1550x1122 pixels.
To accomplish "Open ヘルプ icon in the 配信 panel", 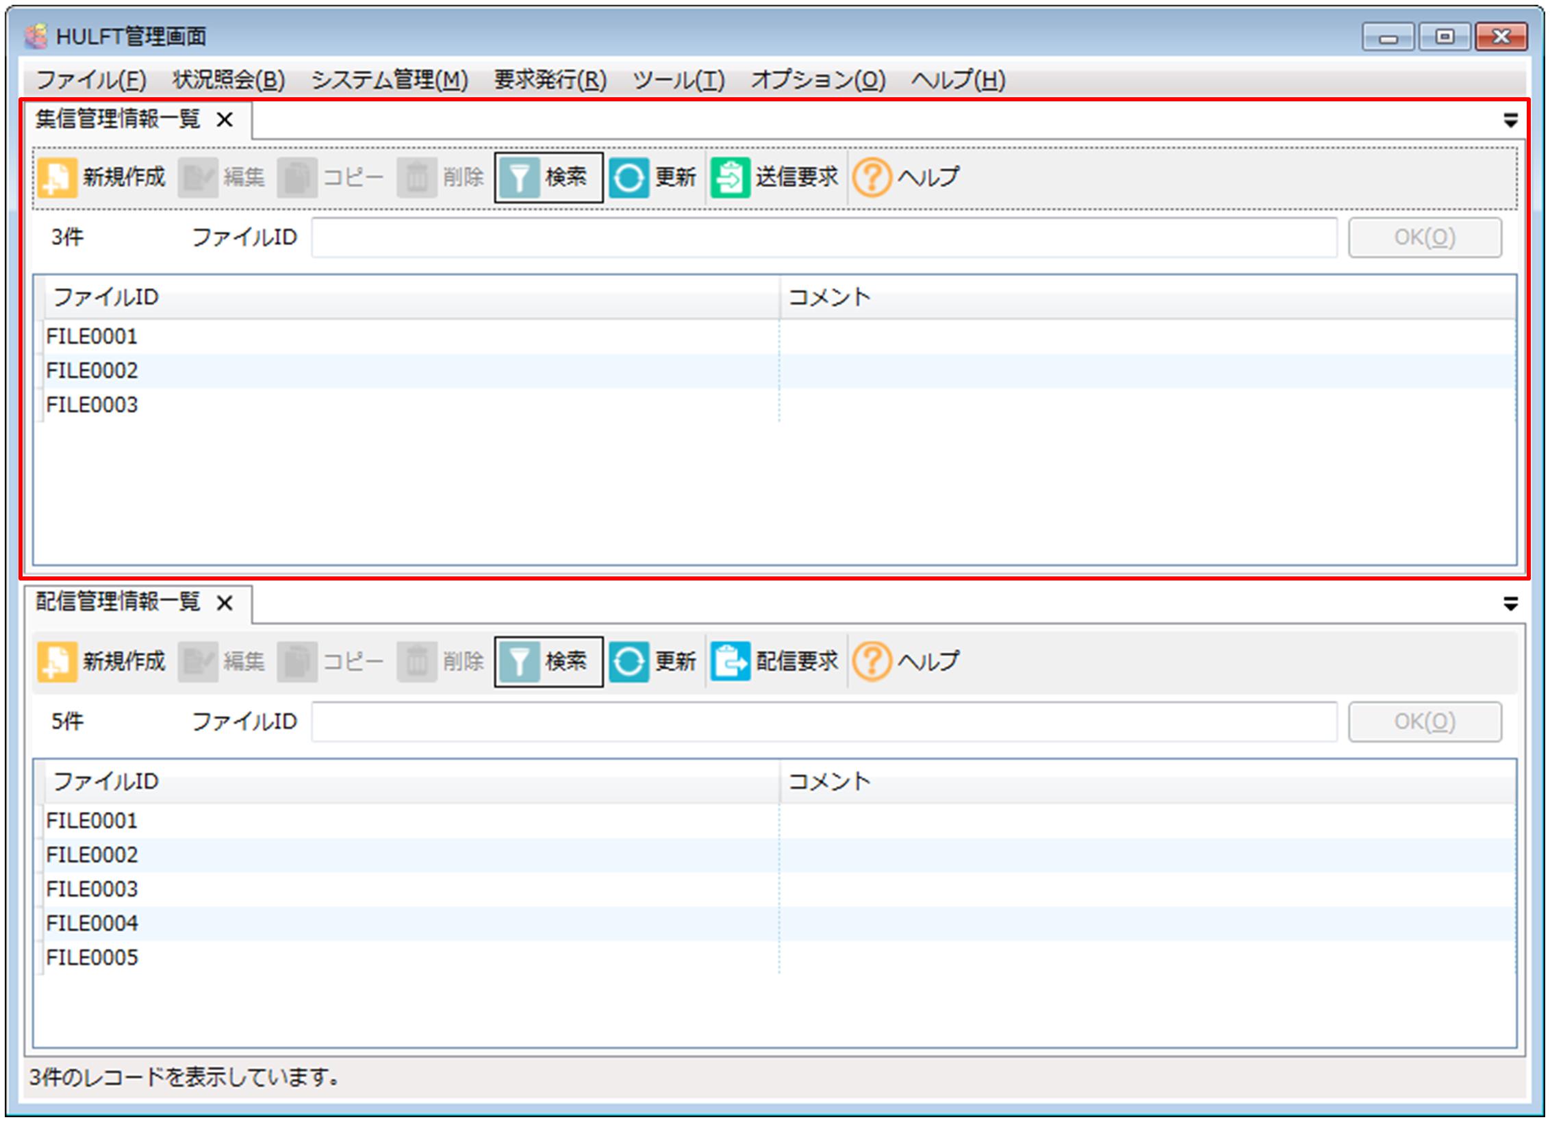I will pyautogui.click(x=872, y=661).
